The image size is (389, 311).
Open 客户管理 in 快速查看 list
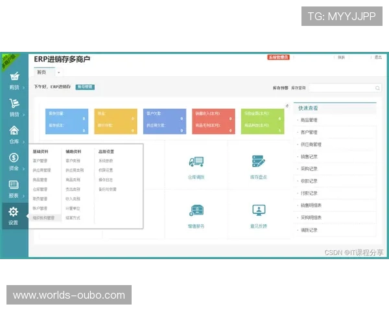(309, 132)
